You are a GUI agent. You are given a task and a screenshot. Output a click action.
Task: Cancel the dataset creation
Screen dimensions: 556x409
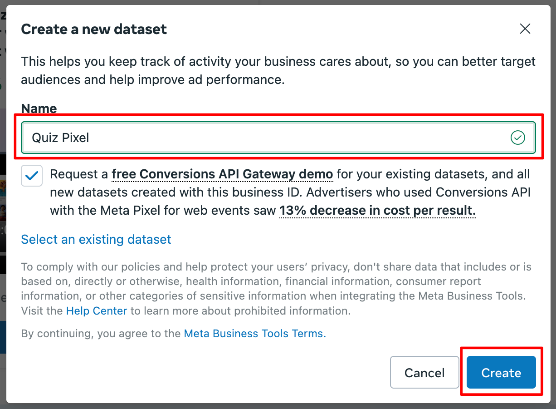(424, 373)
